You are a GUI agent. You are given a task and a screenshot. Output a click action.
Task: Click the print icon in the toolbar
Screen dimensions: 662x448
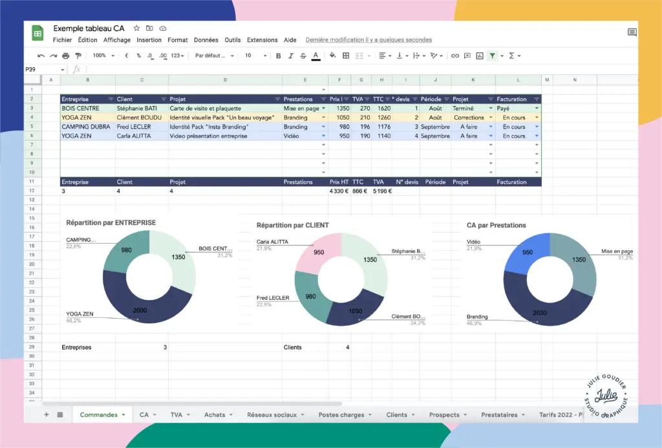[x=67, y=56]
